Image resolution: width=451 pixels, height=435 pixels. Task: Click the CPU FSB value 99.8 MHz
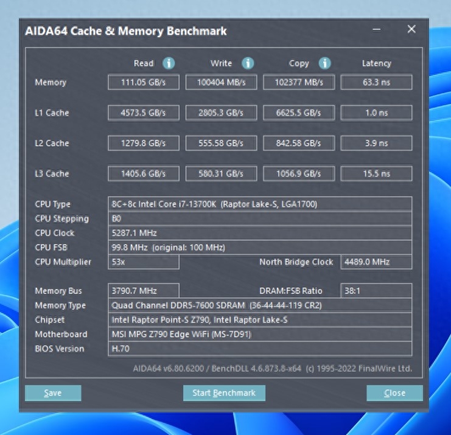[x=260, y=247]
